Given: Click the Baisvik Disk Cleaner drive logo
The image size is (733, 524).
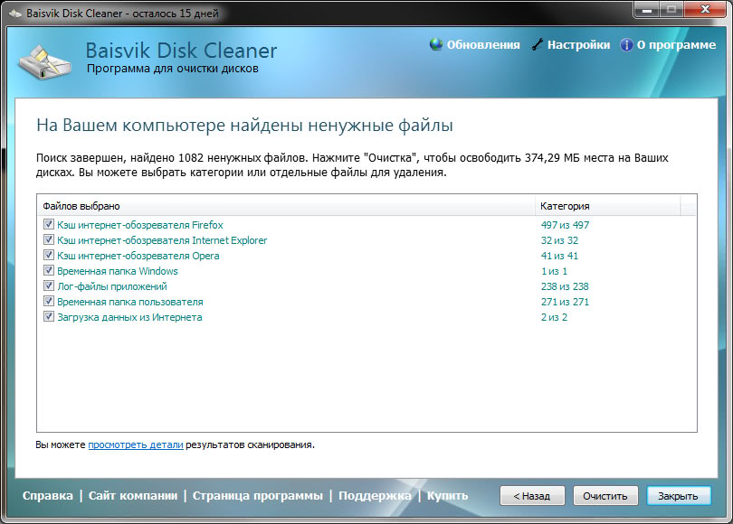Looking at the screenshot, I should click(x=44, y=61).
